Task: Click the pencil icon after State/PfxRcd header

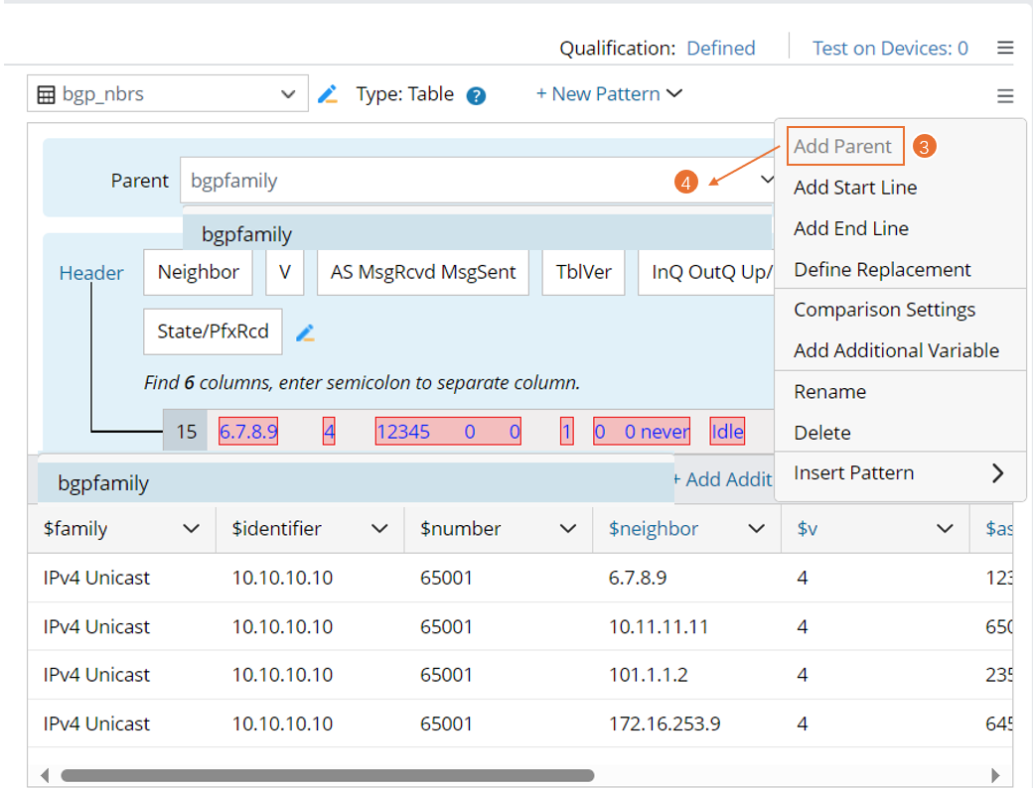Action: (x=306, y=332)
